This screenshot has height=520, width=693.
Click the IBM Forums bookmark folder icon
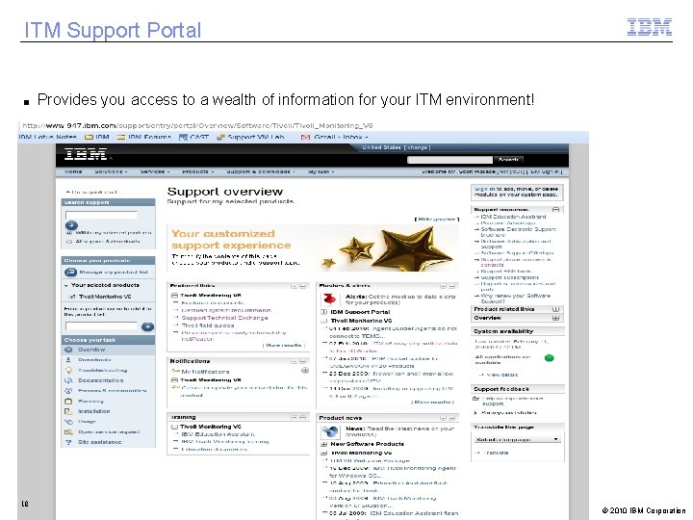(121, 137)
